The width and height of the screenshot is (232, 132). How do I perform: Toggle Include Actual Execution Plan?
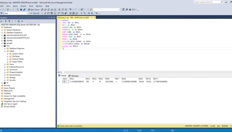[59, 13]
